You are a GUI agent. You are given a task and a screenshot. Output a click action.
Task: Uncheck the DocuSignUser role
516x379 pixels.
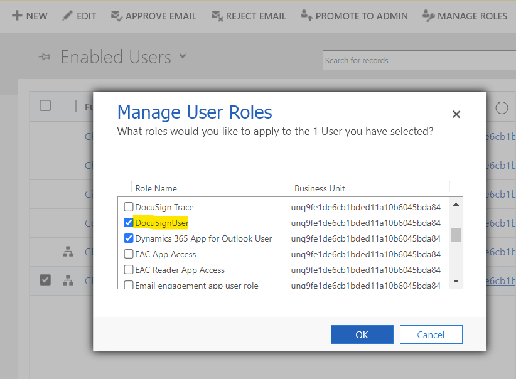pyautogui.click(x=128, y=222)
